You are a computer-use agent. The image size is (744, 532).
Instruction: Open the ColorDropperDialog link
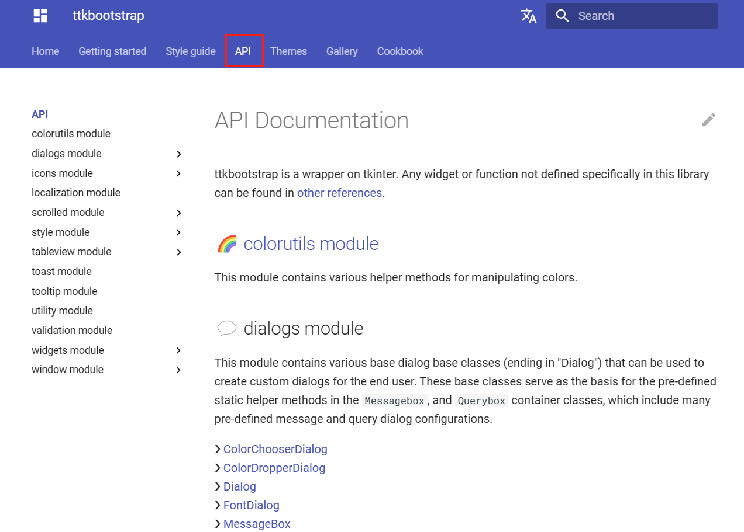pyautogui.click(x=274, y=468)
